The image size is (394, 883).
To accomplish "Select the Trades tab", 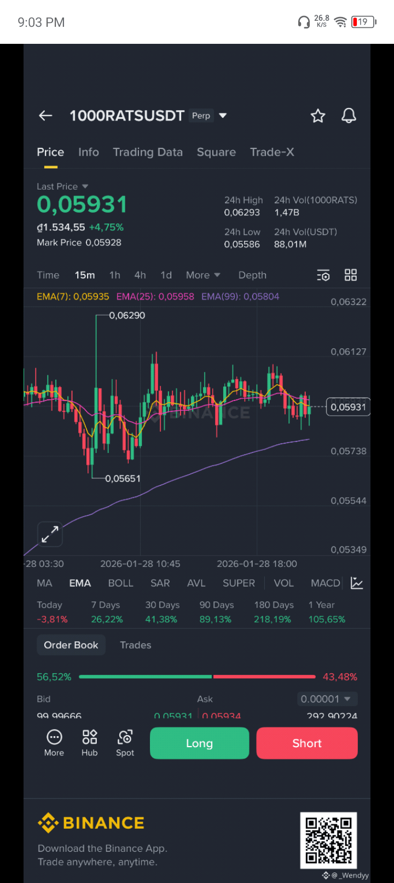I will pos(136,645).
